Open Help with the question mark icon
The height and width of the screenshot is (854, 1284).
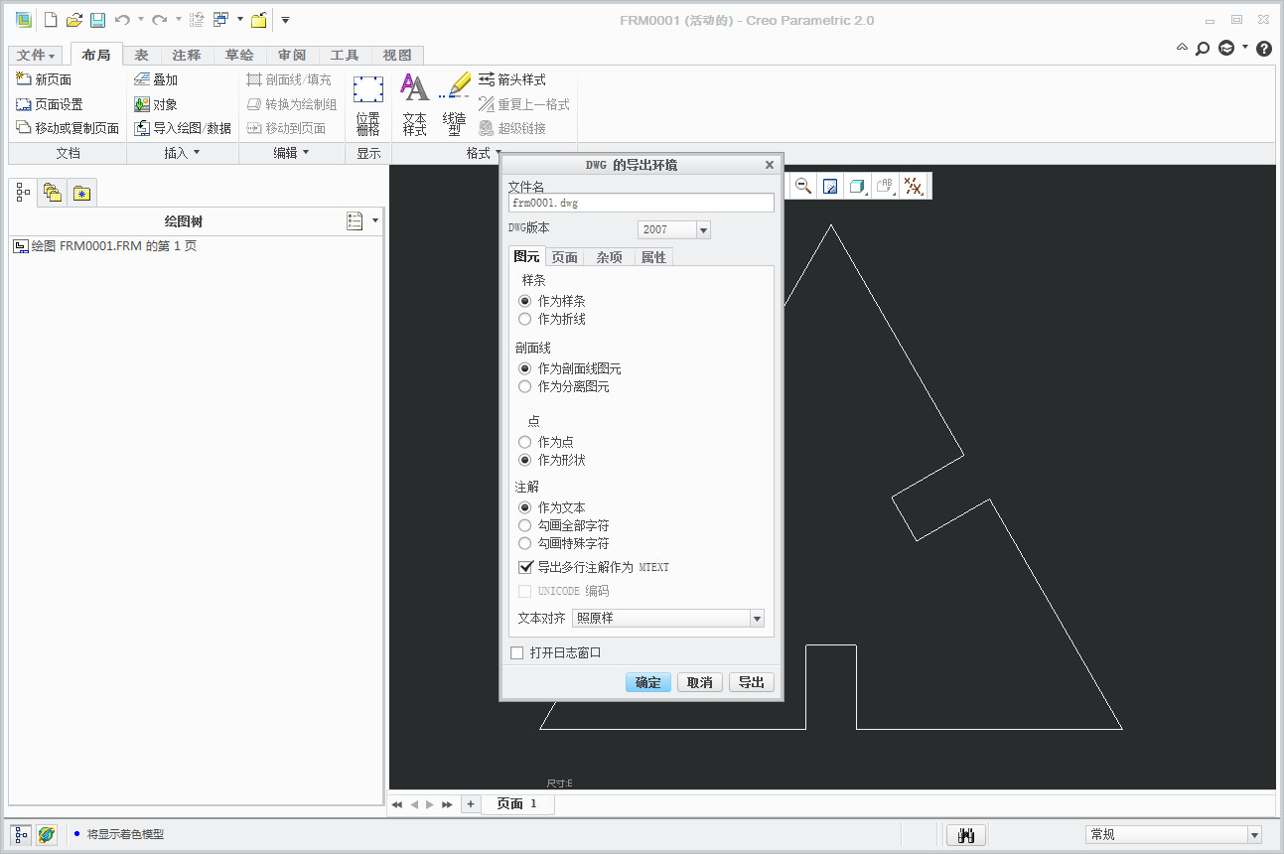click(x=1264, y=48)
